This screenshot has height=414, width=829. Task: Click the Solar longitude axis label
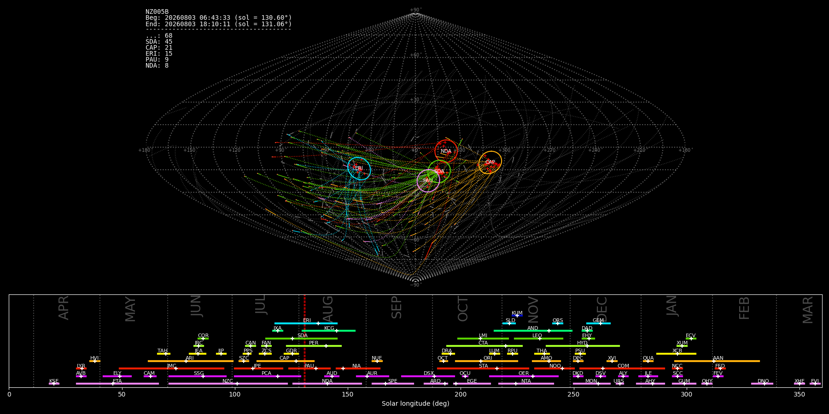coord(415,403)
